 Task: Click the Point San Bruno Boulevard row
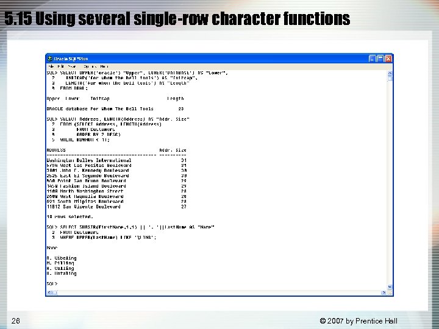(116, 181)
